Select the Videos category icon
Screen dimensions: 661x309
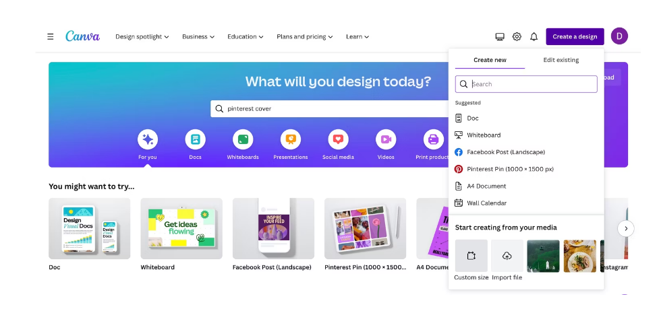pyautogui.click(x=386, y=139)
